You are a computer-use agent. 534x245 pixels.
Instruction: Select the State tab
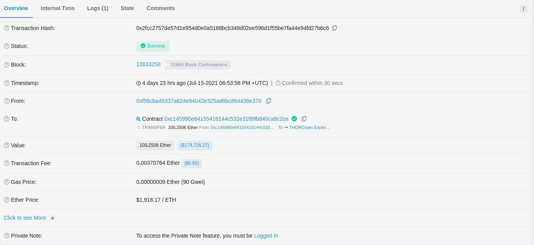point(127,8)
